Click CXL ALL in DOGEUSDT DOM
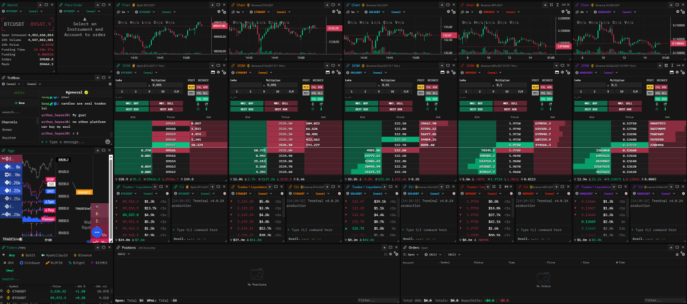Image resolution: width=687 pixels, height=304 pixels. point(661,93)
